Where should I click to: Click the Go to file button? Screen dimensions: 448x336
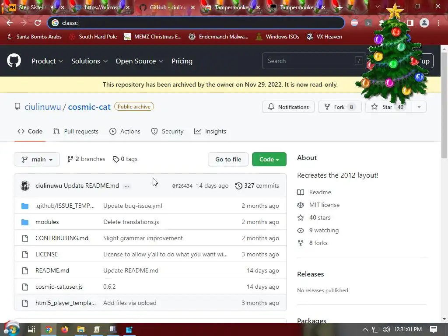click(x=228, y=159)
